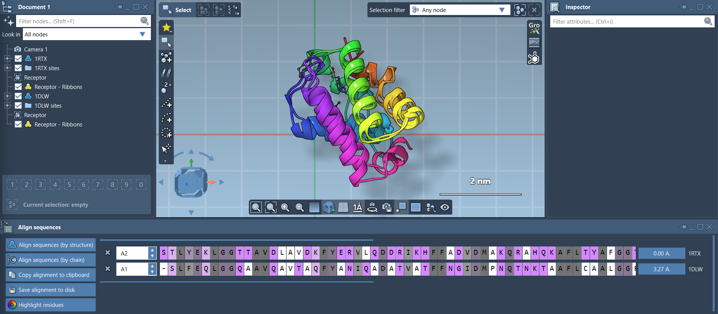718x314 pixels.
Task: Uncheck the 1RTX visibility checkbox
Action: point(18,59)
